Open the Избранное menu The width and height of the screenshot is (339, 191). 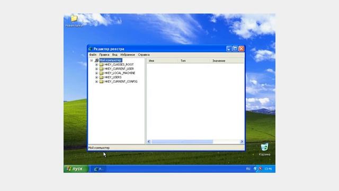pos(128,55)
